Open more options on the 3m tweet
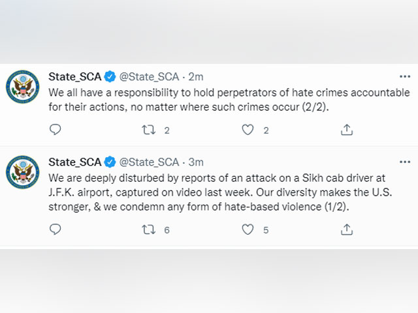Viewport: 418px width, 313px height. [405, 162]
